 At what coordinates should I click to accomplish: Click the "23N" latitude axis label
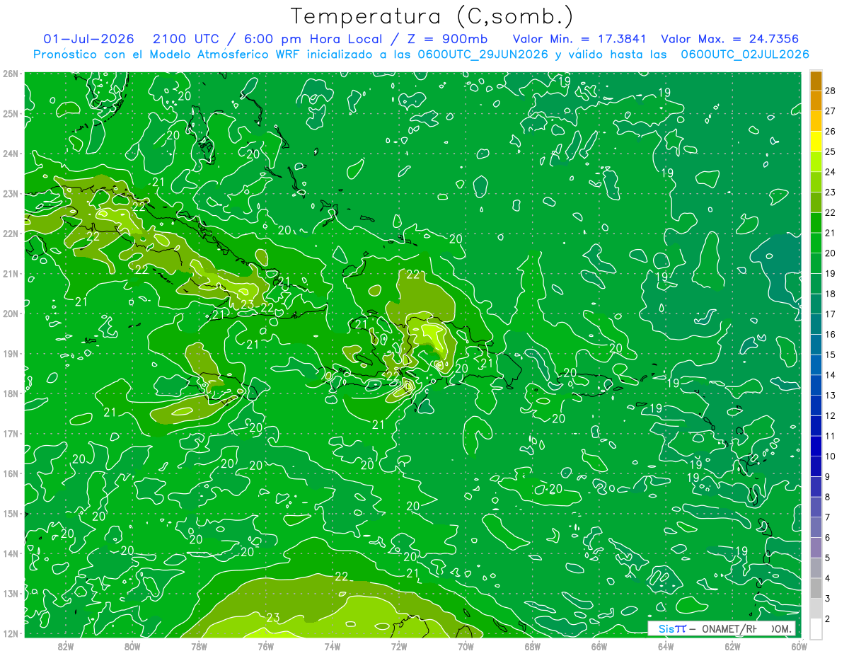coord(10,193)
